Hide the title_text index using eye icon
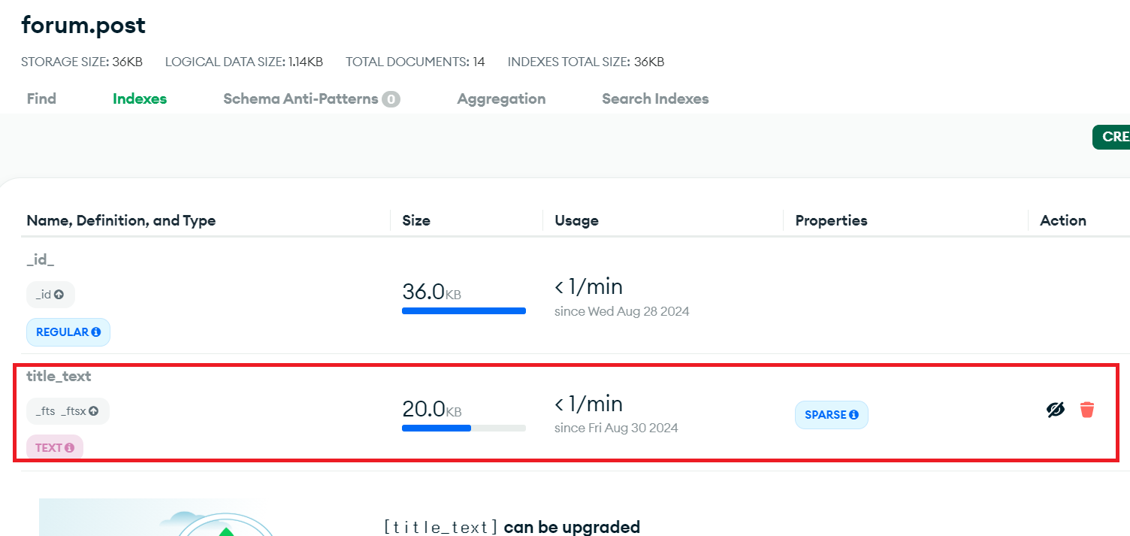The width and height of the screenshot is (1130, 536). pos(1056,410)
